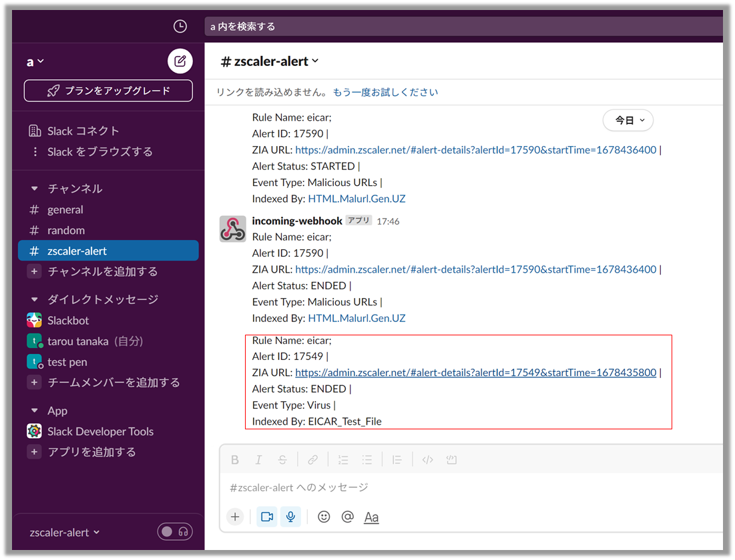The width and height of the screenshot is (735, 560).
Task: Click the video clip record icon
Action: [x=267, y=517]
